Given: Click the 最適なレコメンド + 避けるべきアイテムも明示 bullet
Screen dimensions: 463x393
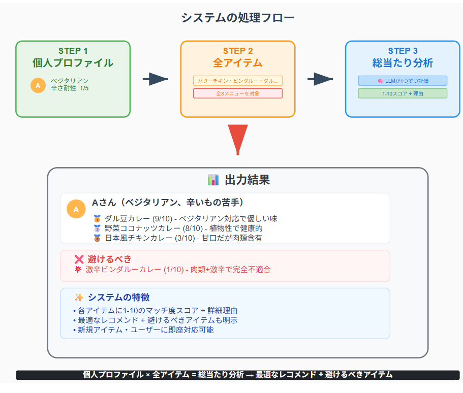Looking at the screenshot, I should 156,320.
